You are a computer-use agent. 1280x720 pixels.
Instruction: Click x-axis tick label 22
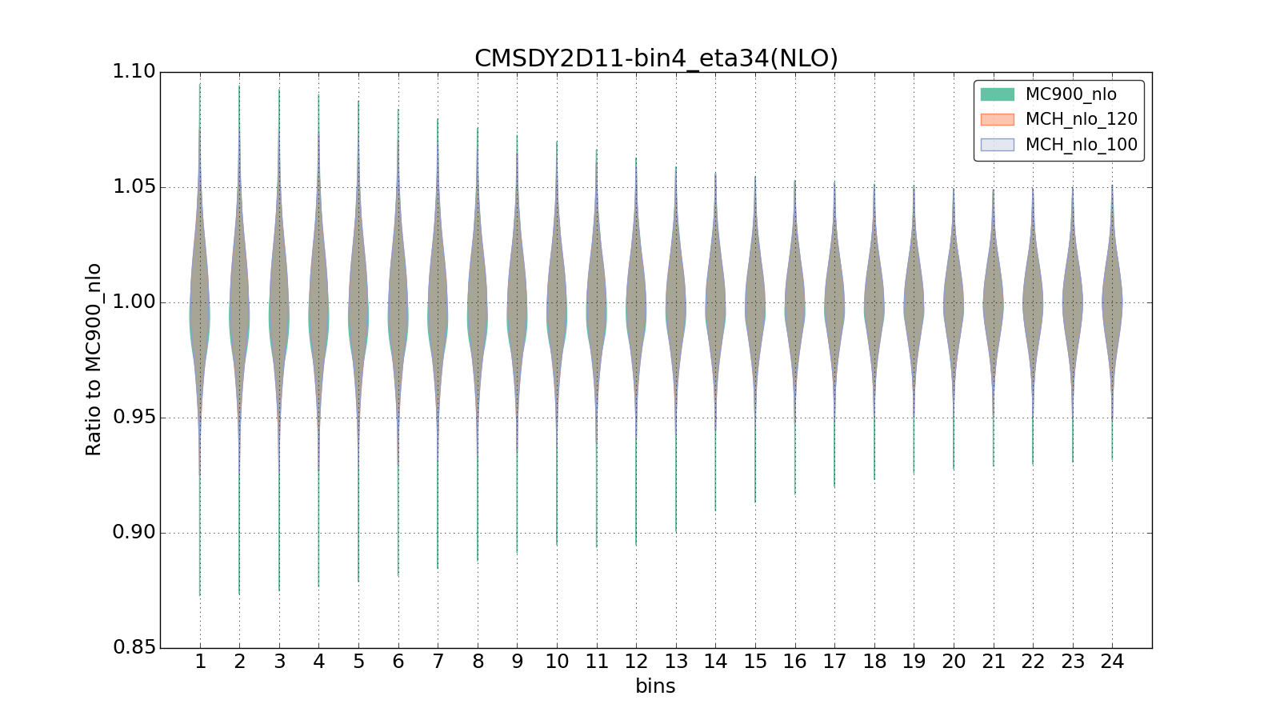coord(1033,662)
